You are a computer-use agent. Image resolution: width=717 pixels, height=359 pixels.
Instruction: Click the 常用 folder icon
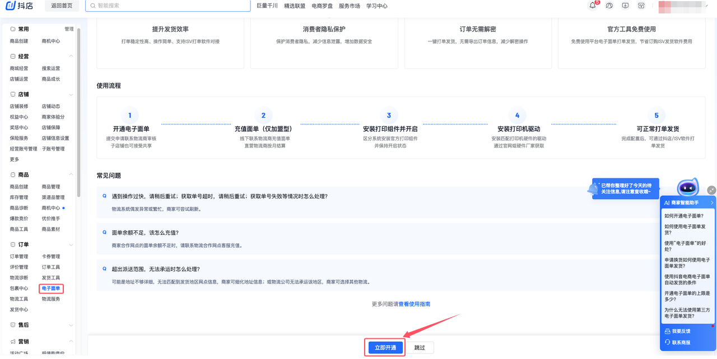(13, 29)
